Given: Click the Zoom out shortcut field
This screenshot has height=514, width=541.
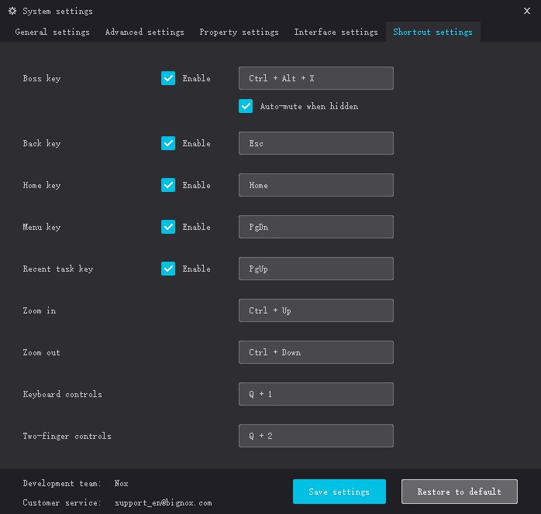Looking at the screenshot, I should point(315,352).
